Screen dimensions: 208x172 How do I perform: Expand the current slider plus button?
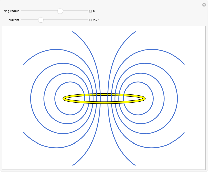90,20
